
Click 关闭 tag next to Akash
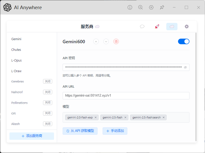48,124
